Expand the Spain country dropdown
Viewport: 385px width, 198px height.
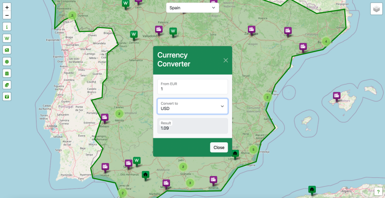point(192,8)
